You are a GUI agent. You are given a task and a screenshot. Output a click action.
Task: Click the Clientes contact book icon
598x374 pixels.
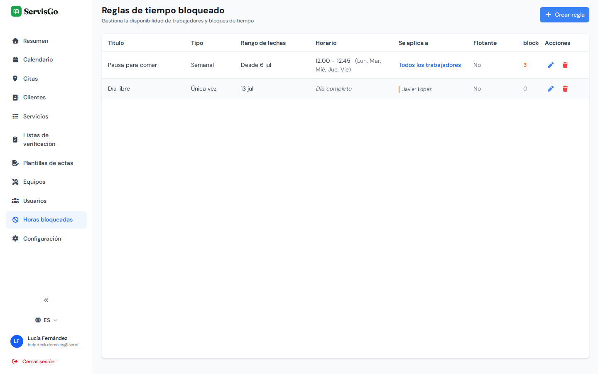[15, 97]
